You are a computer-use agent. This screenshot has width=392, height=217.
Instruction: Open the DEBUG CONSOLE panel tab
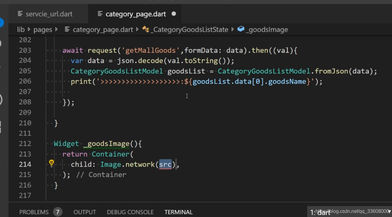point(130,212)
